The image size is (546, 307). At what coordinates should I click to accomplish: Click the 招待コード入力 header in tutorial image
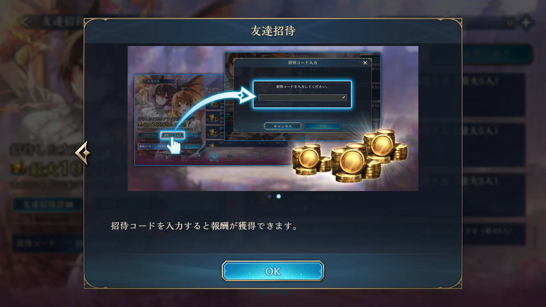[302, 63]
